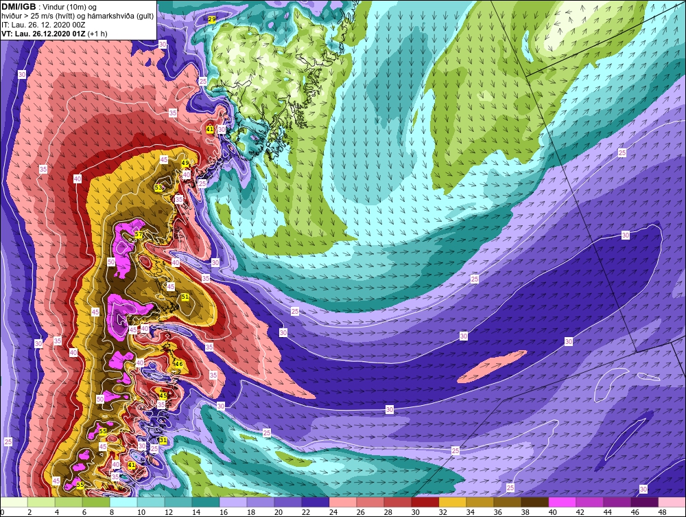Select the yellow '45' gust label
Viewport: 686px width, 517px height.
(163, 395)
